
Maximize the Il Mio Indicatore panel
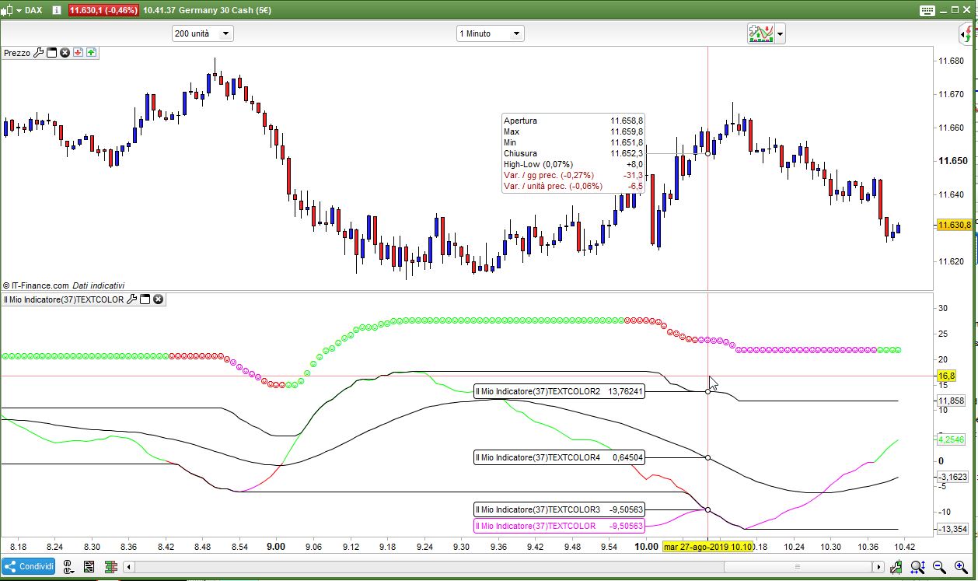pos(145,299)
